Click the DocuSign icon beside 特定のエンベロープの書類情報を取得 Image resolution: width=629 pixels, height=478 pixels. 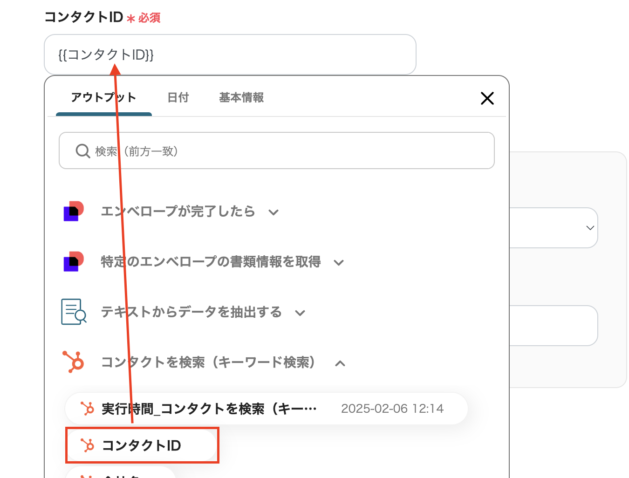point(73,262)
